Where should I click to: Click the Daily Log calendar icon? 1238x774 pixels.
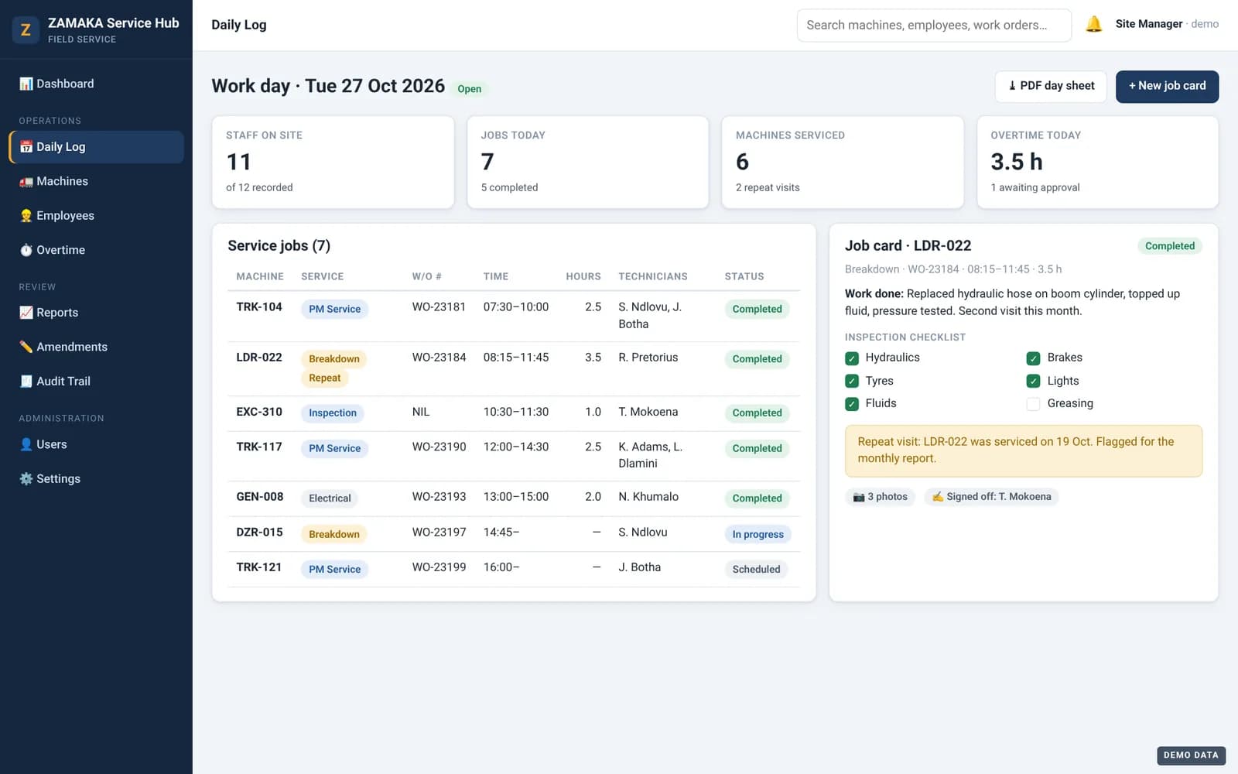[26, 146]
